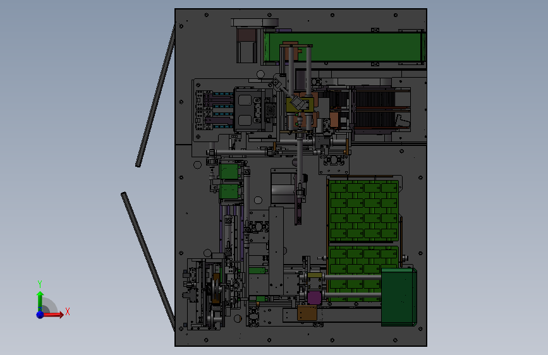Screen dimensions: 548x355
Task: Select the orange-brown block below magenta block
Action: click(307, 313)
